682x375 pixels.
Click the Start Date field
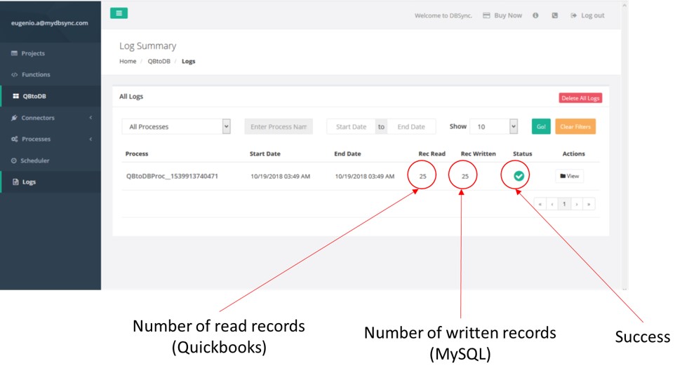(351, 127)
